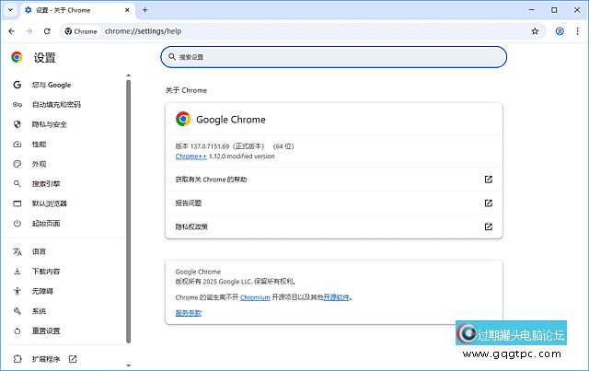Click the sidebar scrollbar thumb
Screen dimensions: 589x371
(129, 211)
